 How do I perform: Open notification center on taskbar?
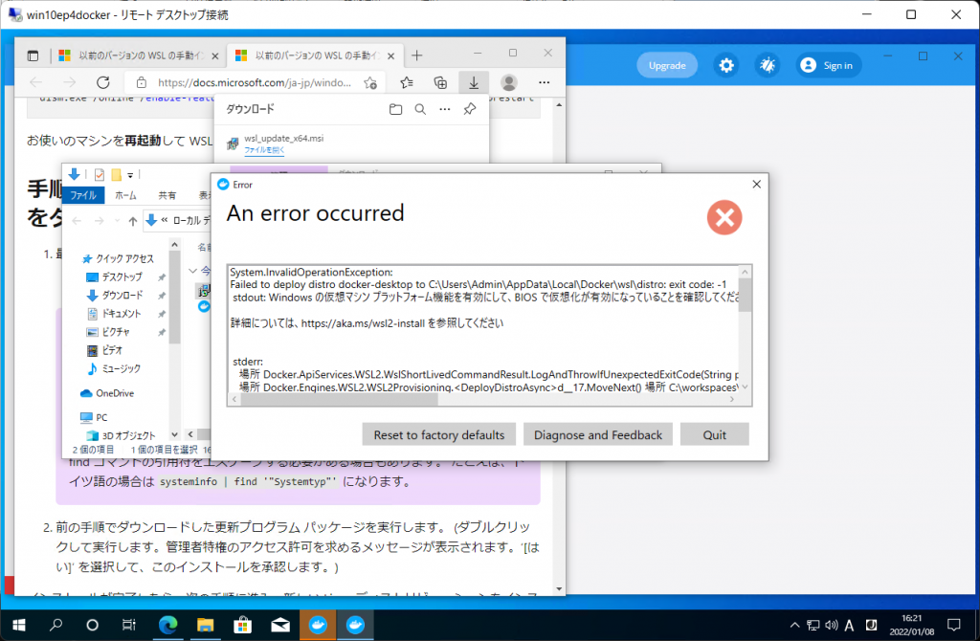[954, 625]
